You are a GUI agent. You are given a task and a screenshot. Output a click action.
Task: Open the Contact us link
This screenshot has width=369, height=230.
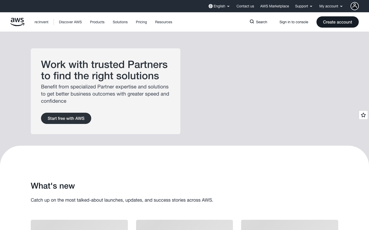[245, 6]
